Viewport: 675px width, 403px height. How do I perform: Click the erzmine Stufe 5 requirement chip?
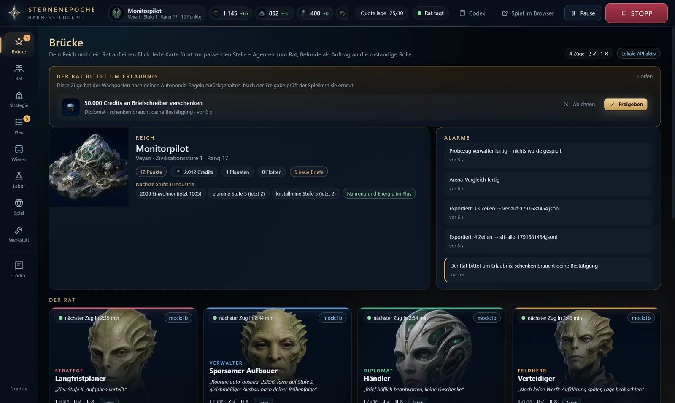tap(239, 194)
